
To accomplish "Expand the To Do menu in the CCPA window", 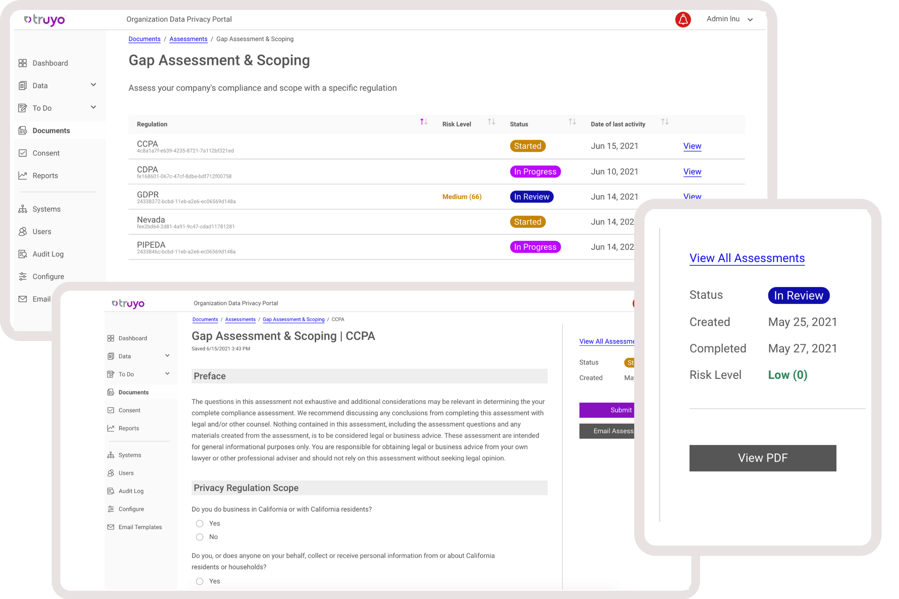I will click(x=167, y=374).
